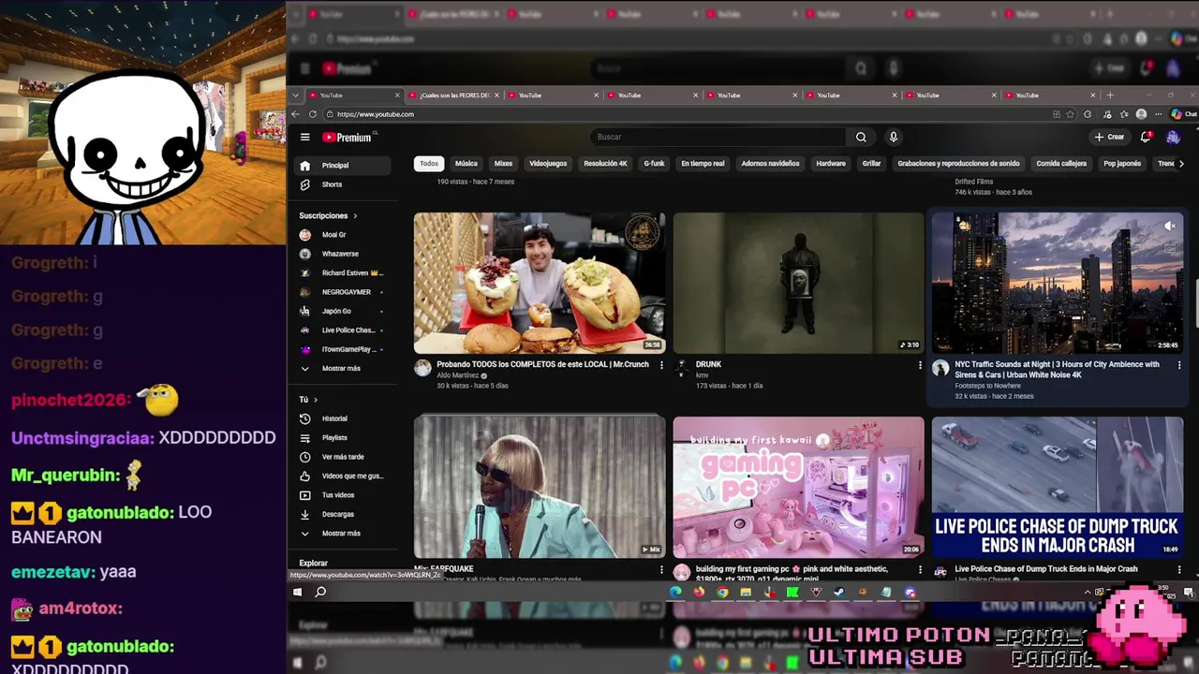
Task: Select the Videojuegos filter chip
Action: pyautogui.click(x=548, y=164)
